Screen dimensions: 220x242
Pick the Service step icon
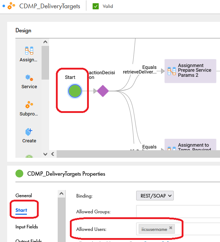coord(29,78)
